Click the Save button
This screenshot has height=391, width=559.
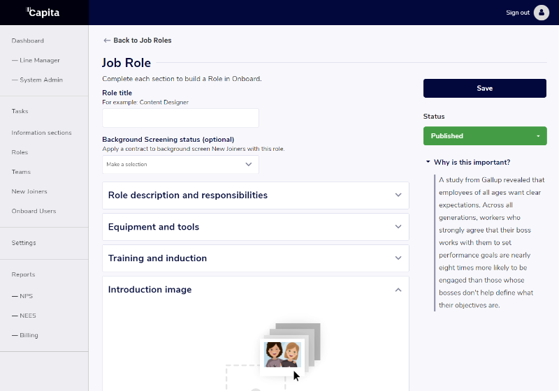pos(484,89)
